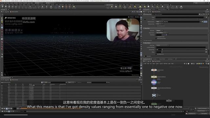Go back in the viewport path bar
This screenshot has height=118, width=210.
(2, 12)
